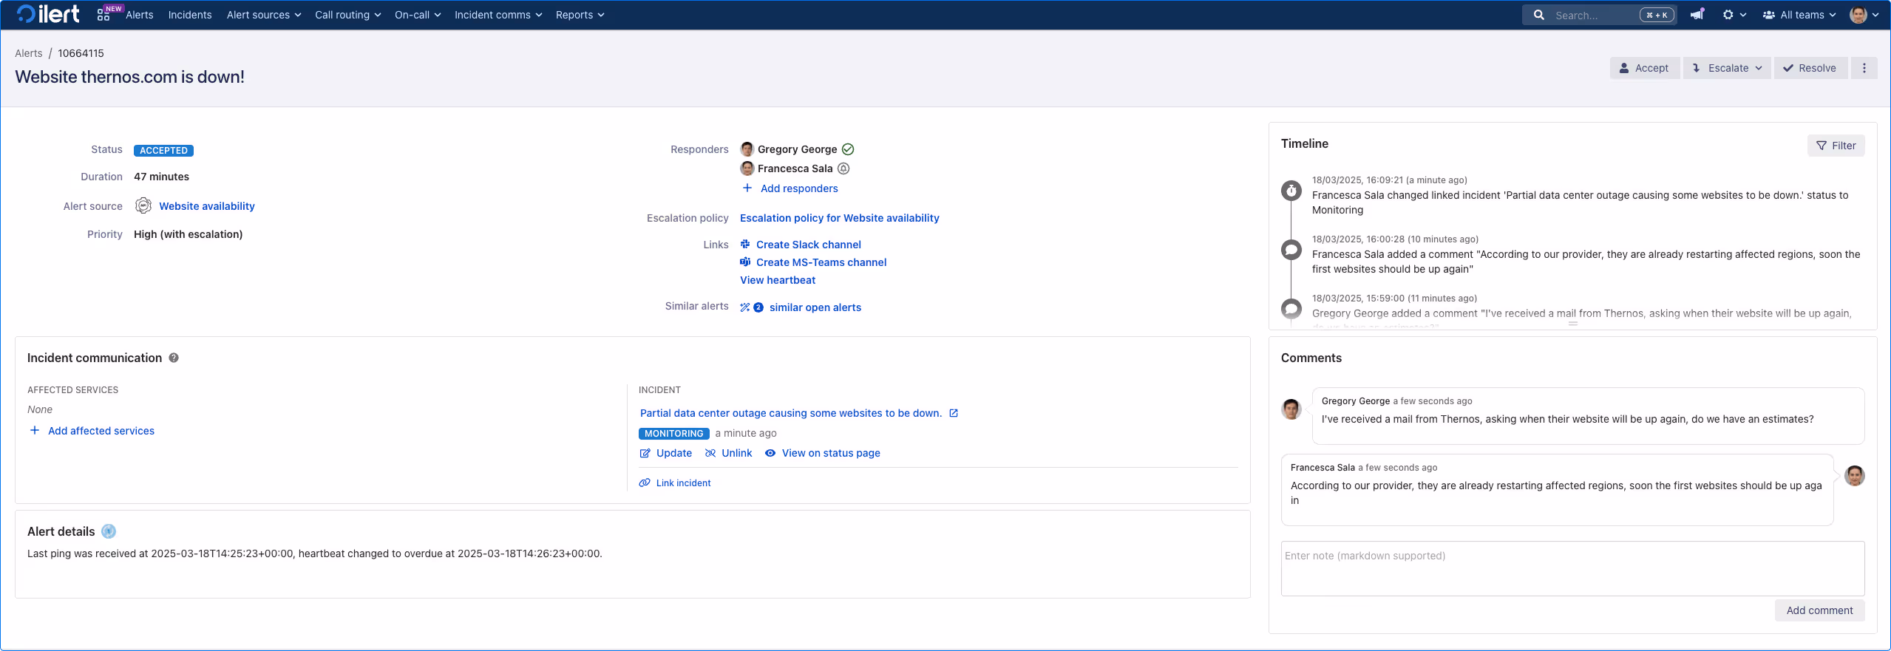The height and width of the screenshot is (651, 1891).
Task: Click the MS-Teams icon beside Create MS-Teams channel
Action: tap(745, 262)
